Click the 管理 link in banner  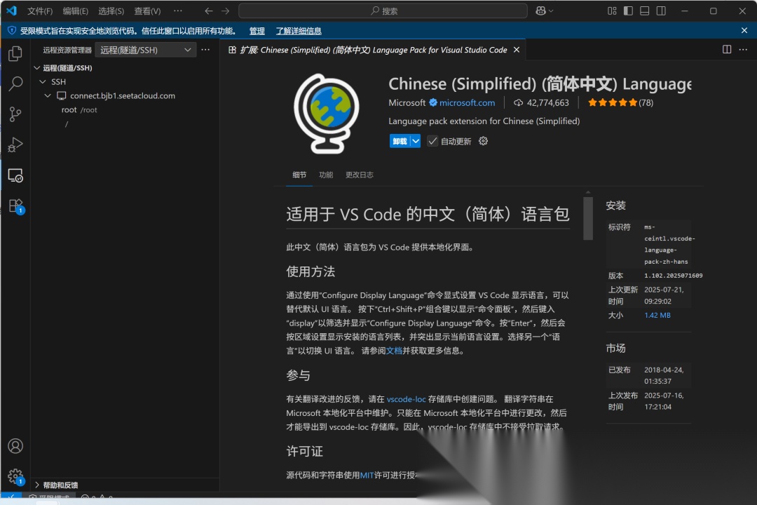(x=257, y=31)
